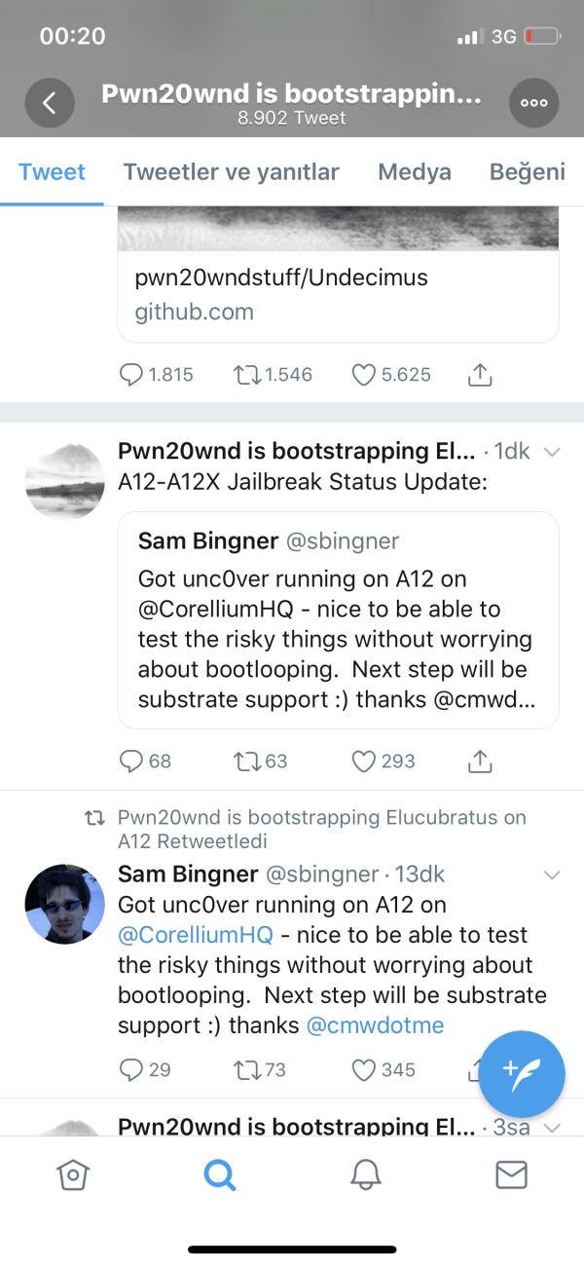
Task: Like the tweet with 5.625 likes
Action: [364, 375]
